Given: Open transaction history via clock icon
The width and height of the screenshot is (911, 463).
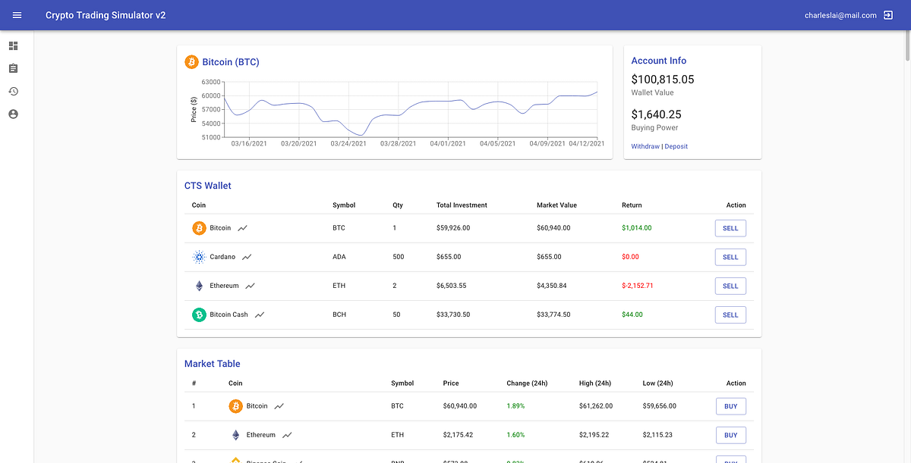Looking at the screenshot, I should tap(13, 91).
